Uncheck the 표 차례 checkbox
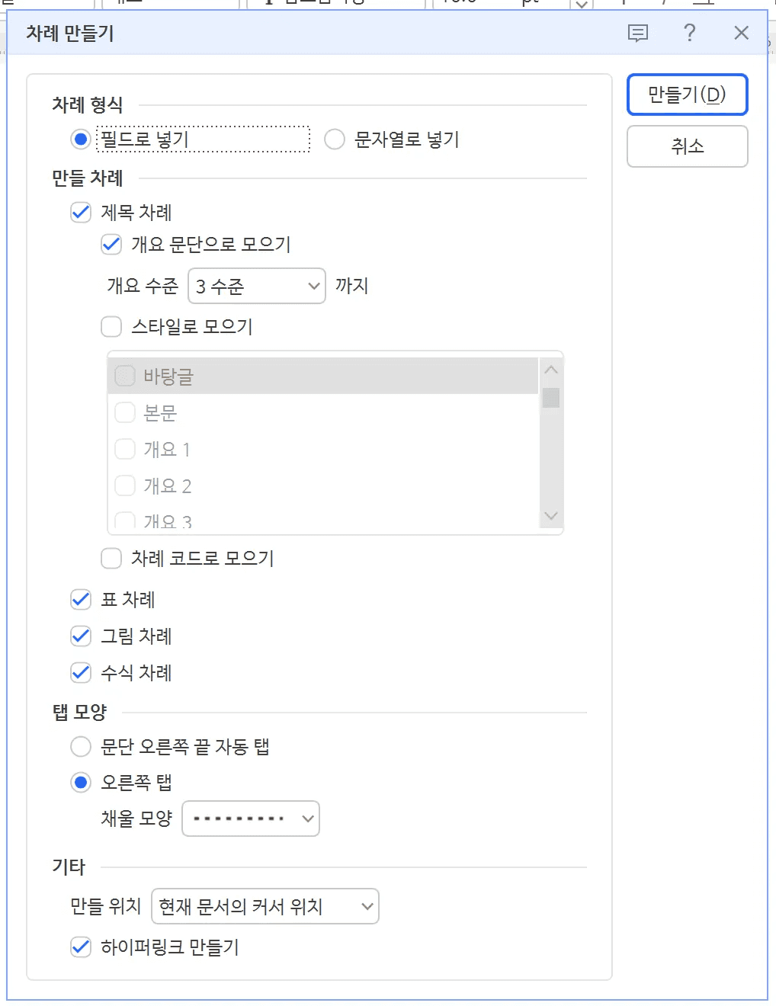Screen dimensions: 776x1006 click(81, 600)
